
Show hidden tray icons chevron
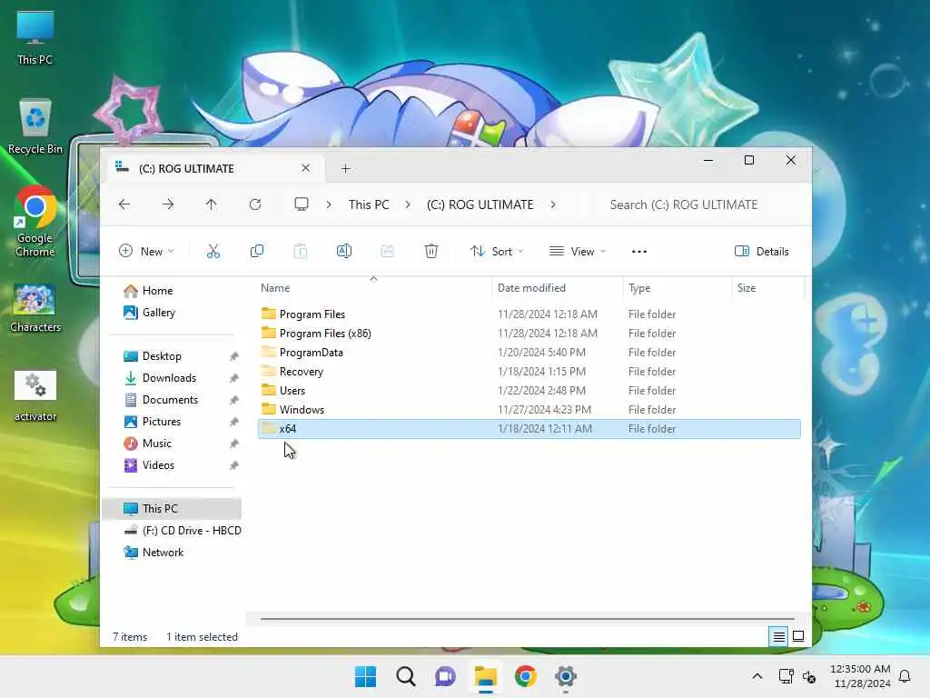(757, 676)
